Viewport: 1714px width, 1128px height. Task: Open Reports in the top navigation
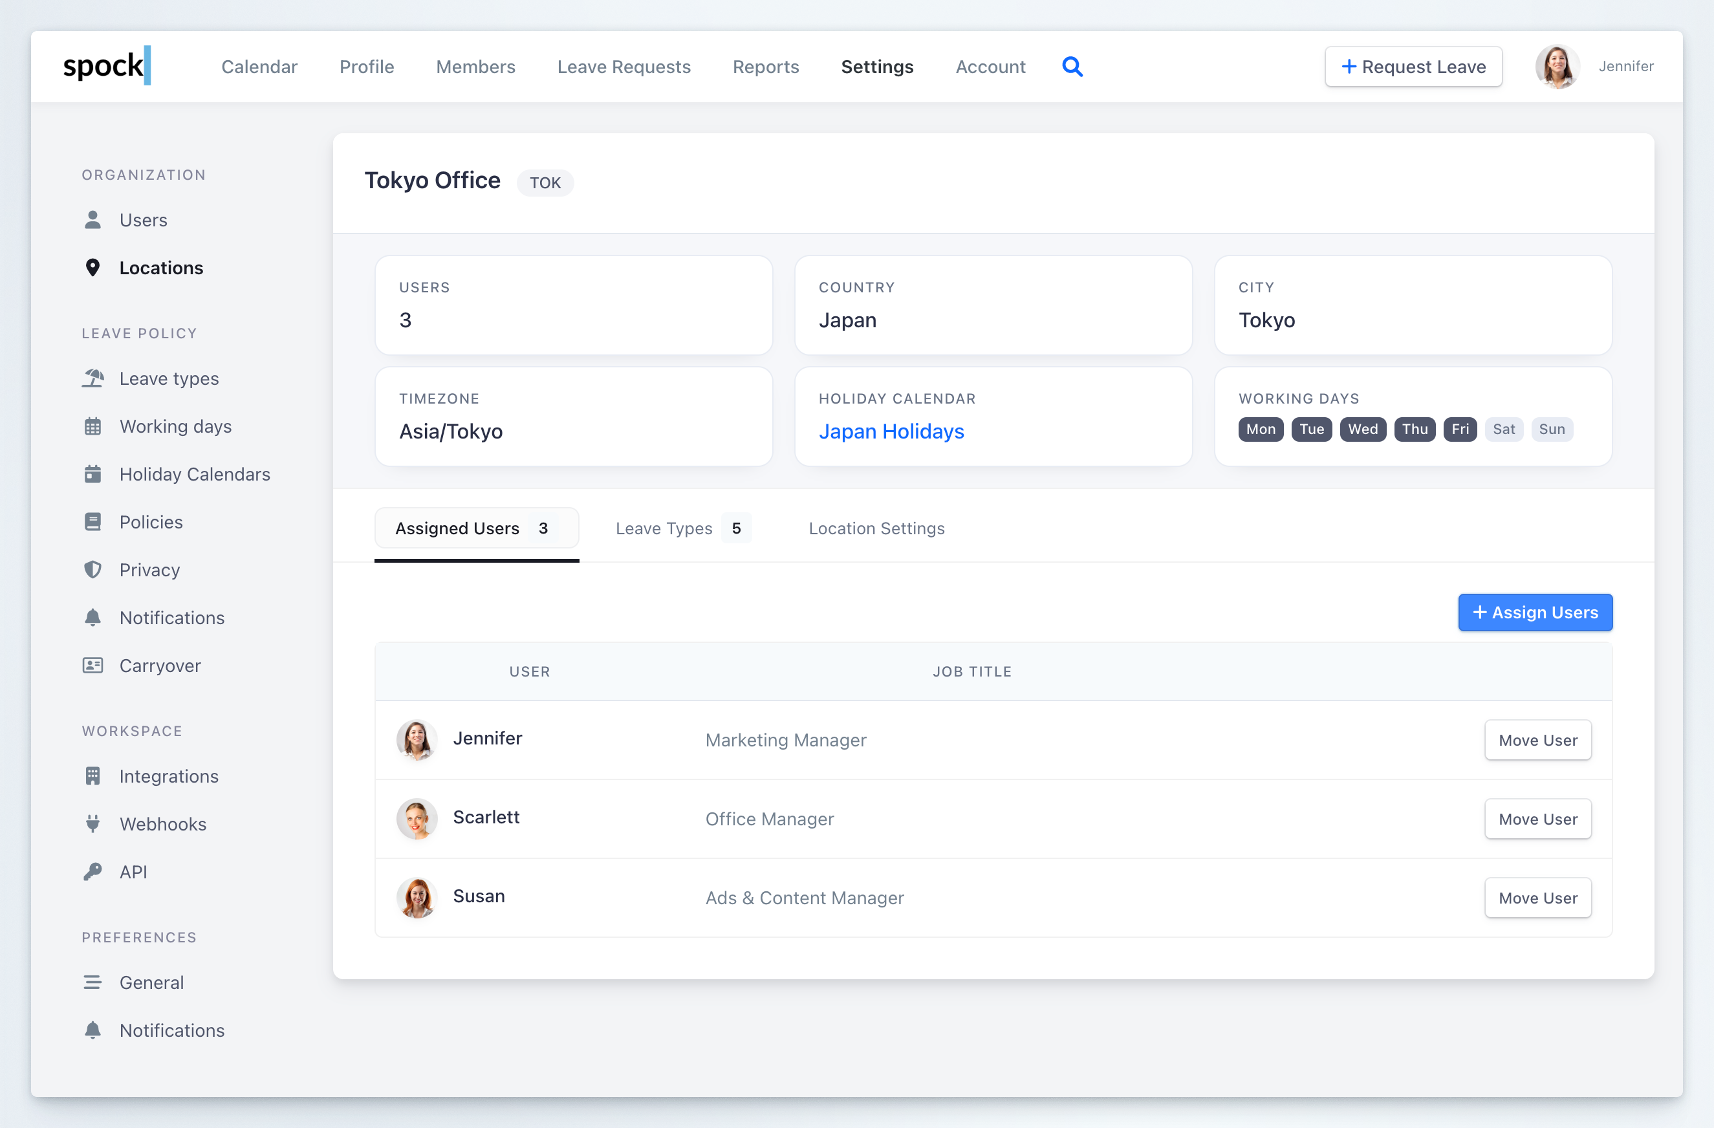[766, 66]
